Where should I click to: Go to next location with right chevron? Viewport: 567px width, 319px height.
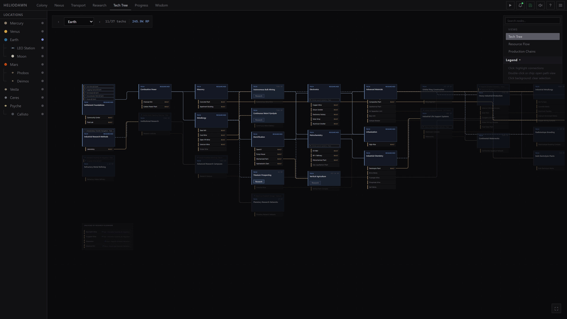pyautogui.click(x=100, y=22)
